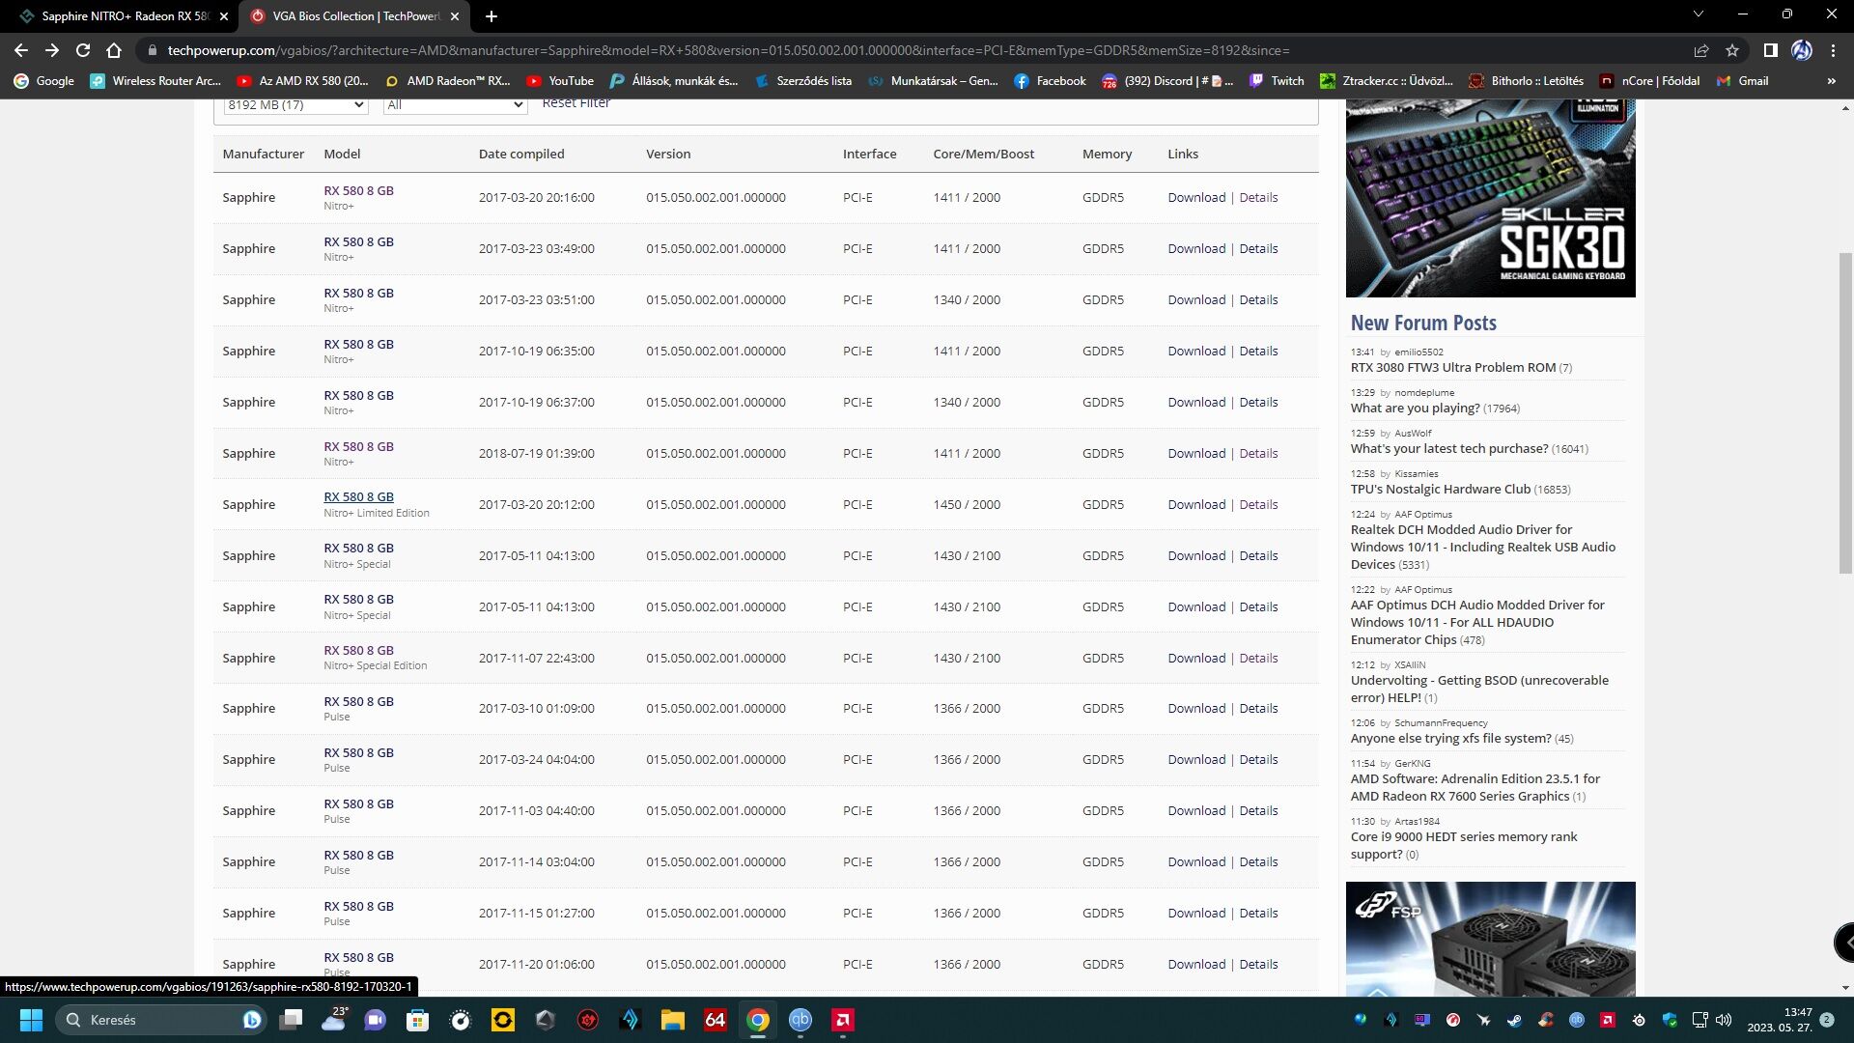
Task: Open the Chrome taskbar icon
Action: point(758,1020)
